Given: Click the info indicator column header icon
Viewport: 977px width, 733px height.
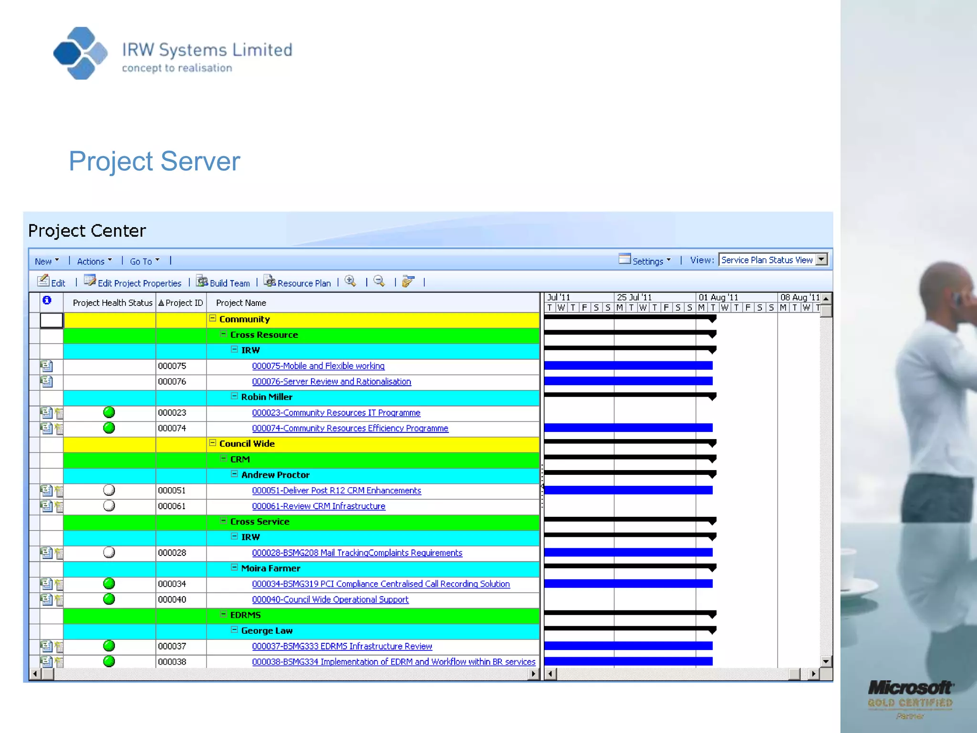Looking at the screenshot, I should [x=47, y=301].
